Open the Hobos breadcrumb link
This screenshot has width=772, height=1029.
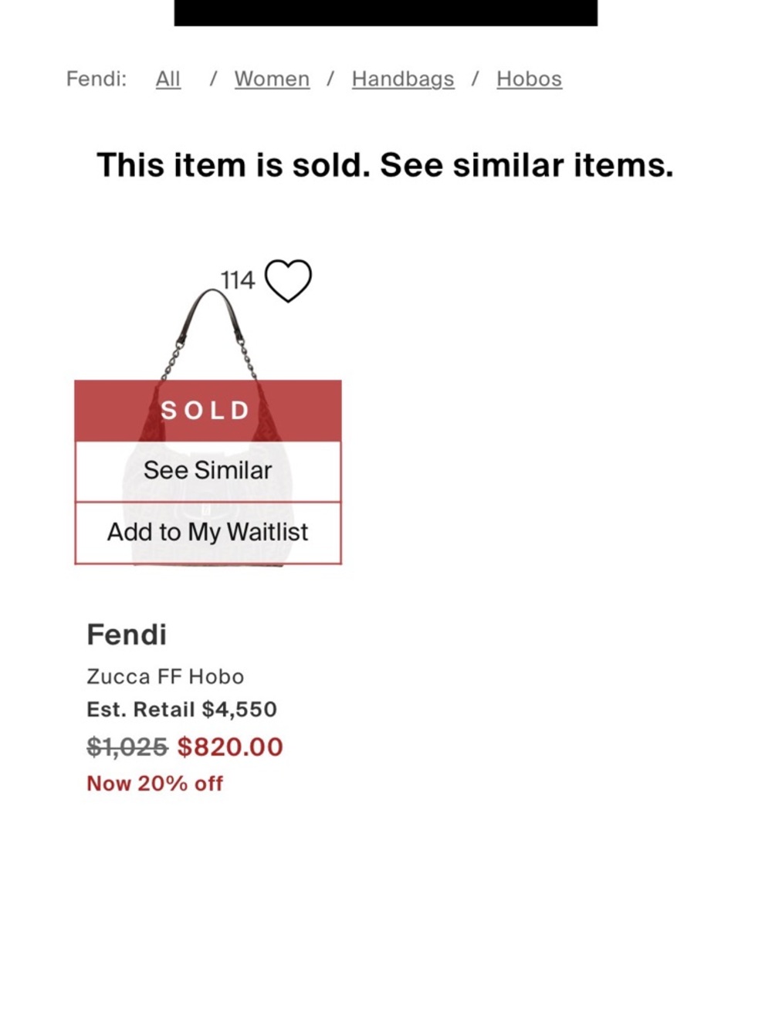tap(529, 79)
